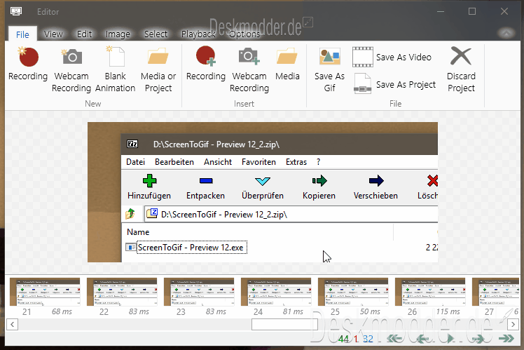Minimize the Editor window
This screenshot has height=350, width=524.
click(441, 11)
